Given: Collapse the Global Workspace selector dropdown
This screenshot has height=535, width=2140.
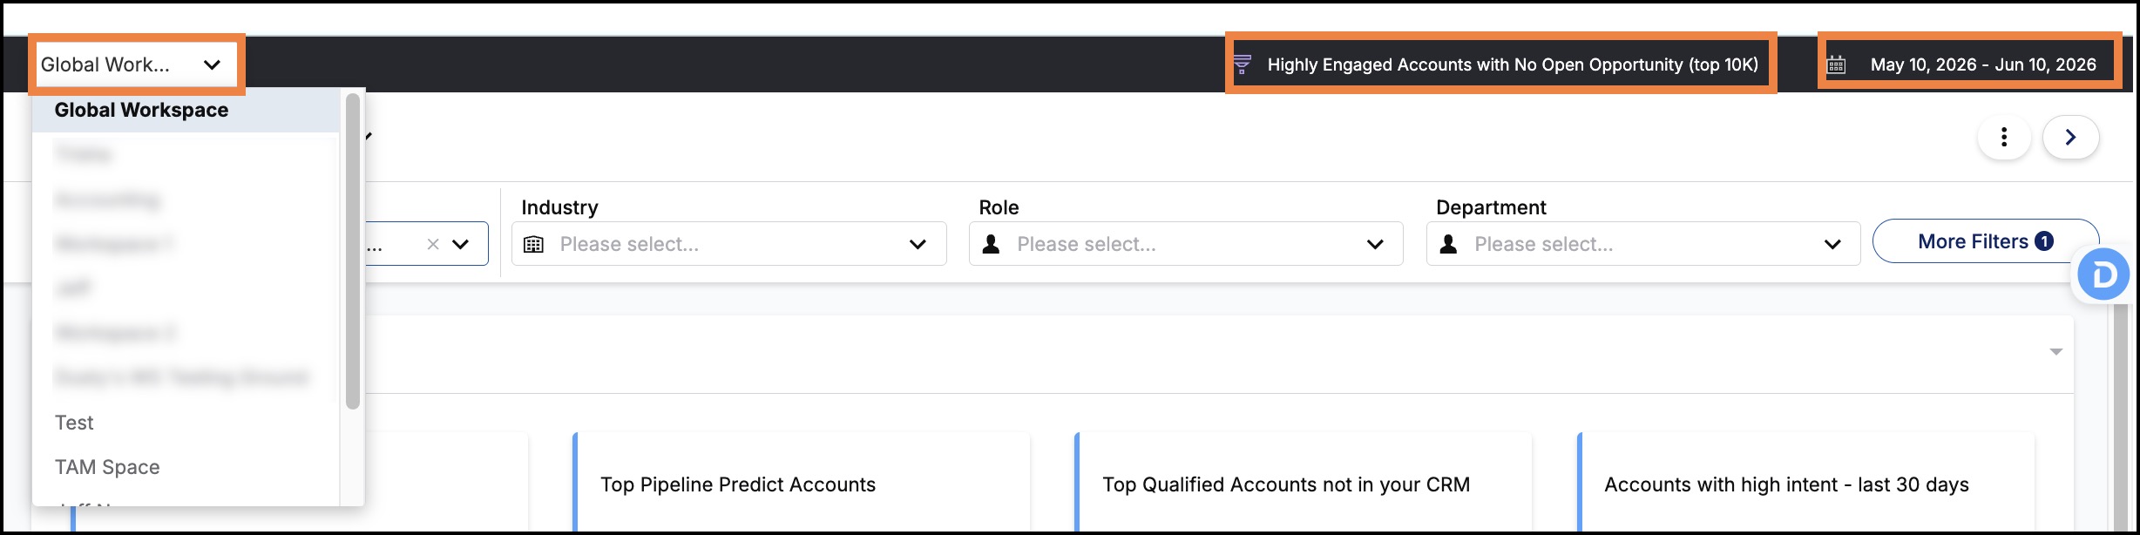Looking at the screenshot, I should pos(137,65).
